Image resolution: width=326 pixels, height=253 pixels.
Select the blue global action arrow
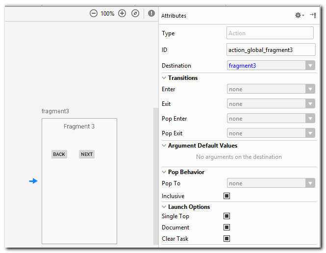(x=33, y=181)
